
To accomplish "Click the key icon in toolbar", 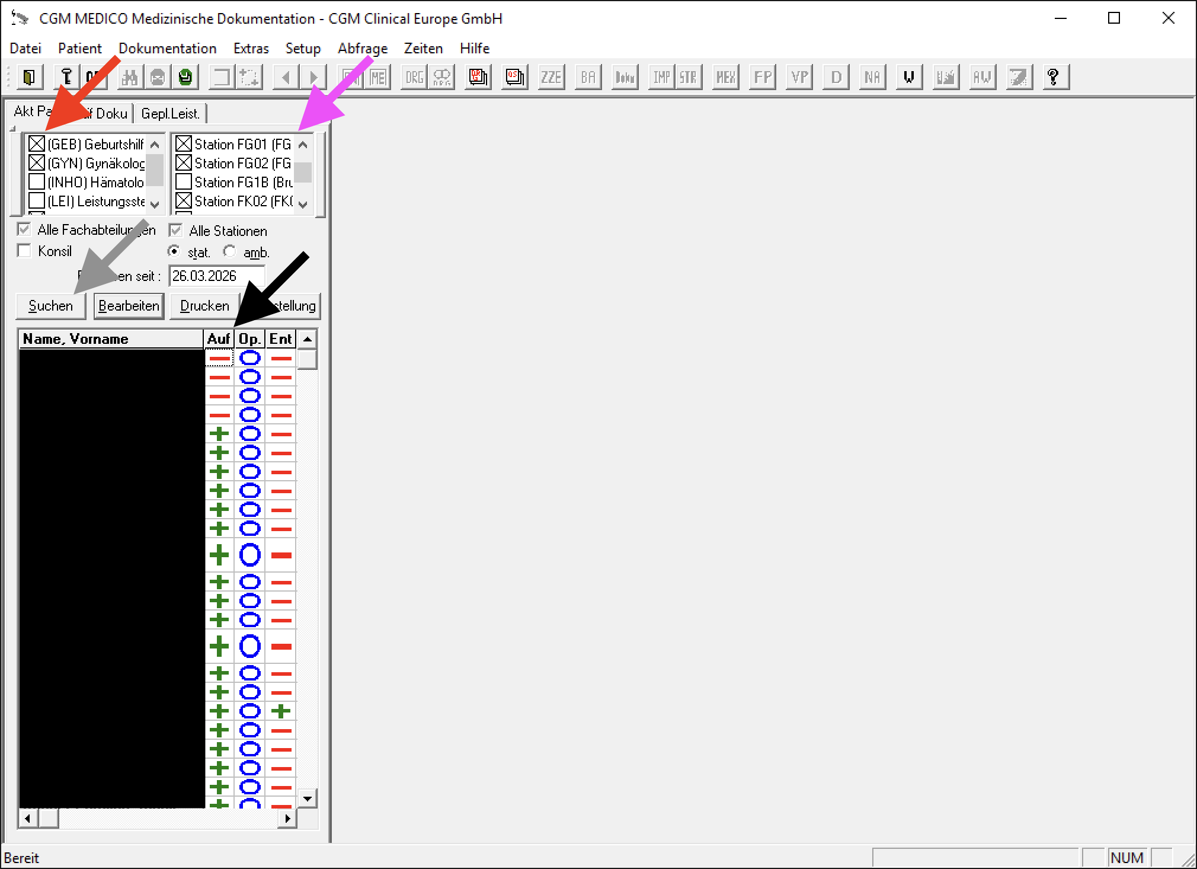I will (66, 77).
